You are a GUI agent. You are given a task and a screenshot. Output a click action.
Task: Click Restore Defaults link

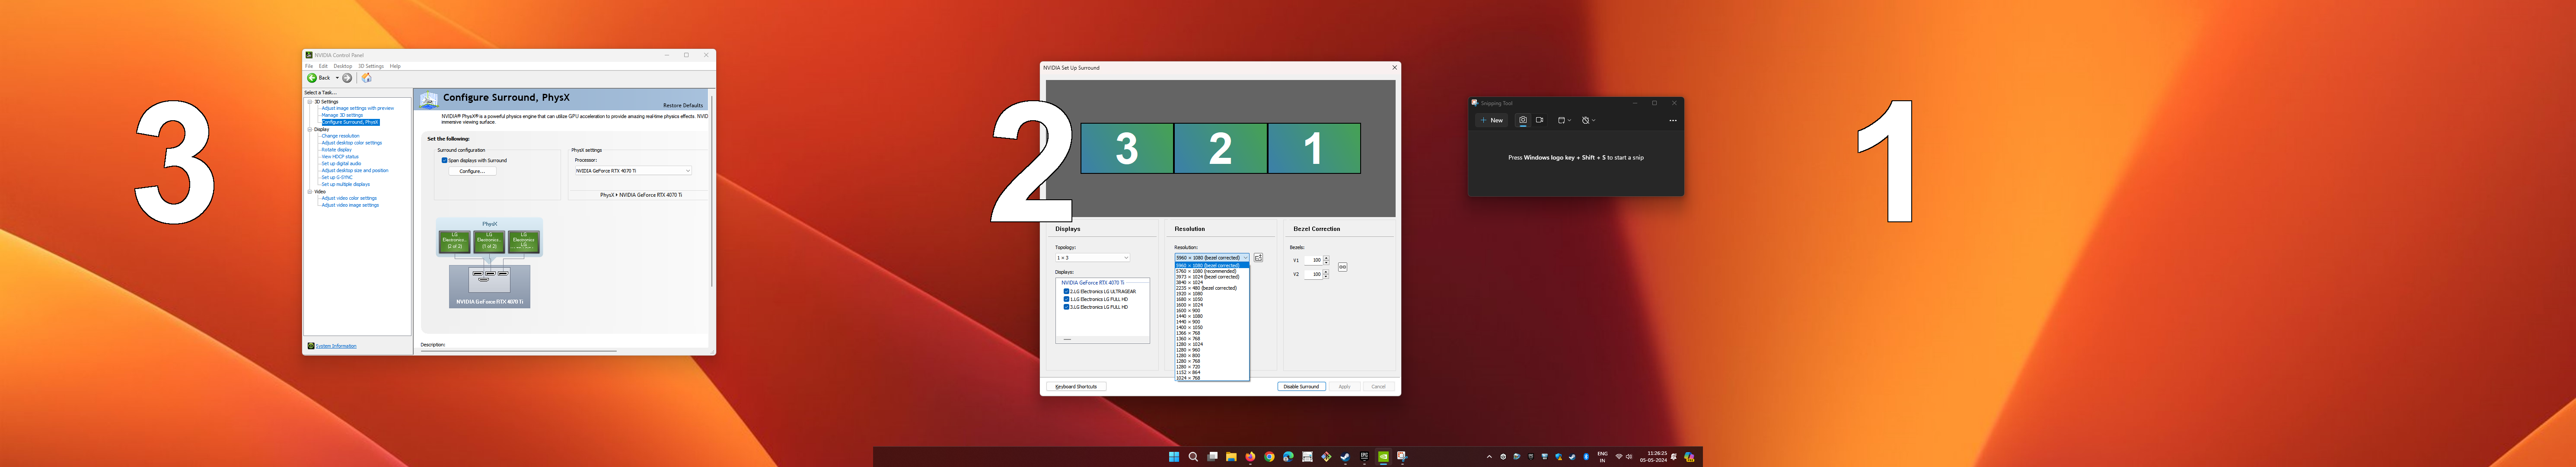(683, 105)
